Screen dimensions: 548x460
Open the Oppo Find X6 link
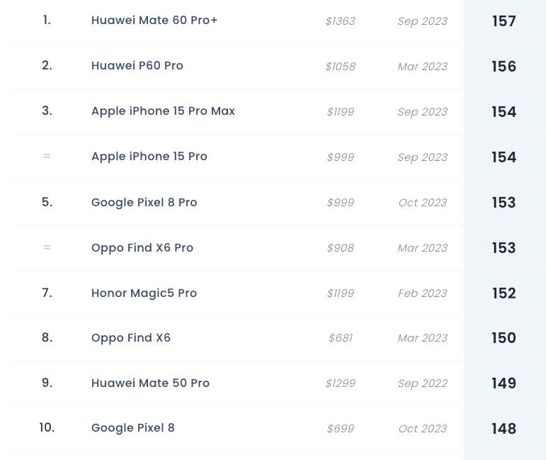(131, 338)
